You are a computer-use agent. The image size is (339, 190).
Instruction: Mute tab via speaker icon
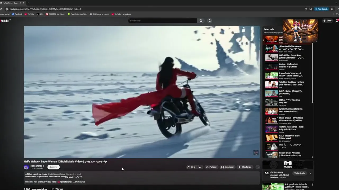pyautogui.click(x=20, y=3)
